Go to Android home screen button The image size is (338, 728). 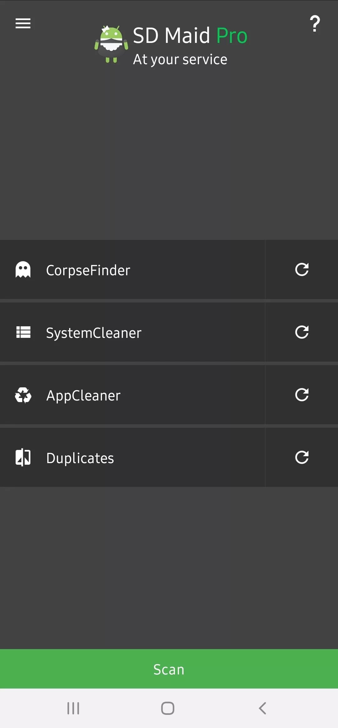[x=168, y=708]
